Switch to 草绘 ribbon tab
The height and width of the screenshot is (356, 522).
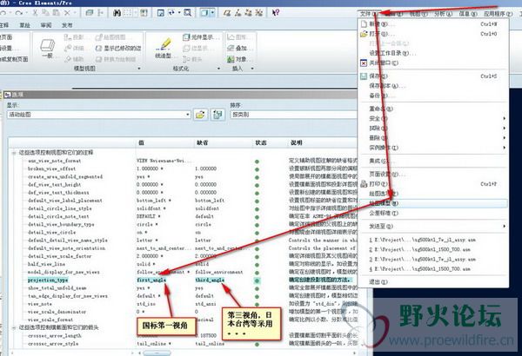pyautogui.click(x=24, y=25)
